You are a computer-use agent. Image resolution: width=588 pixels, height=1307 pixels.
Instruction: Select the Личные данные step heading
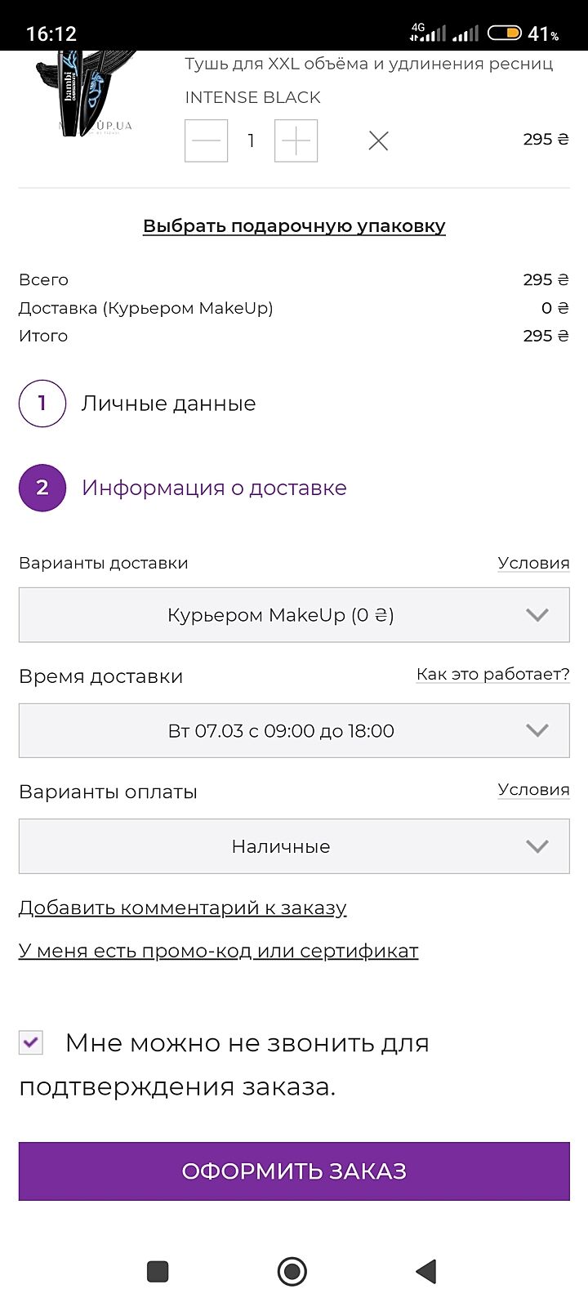click(x=168, y=404)
